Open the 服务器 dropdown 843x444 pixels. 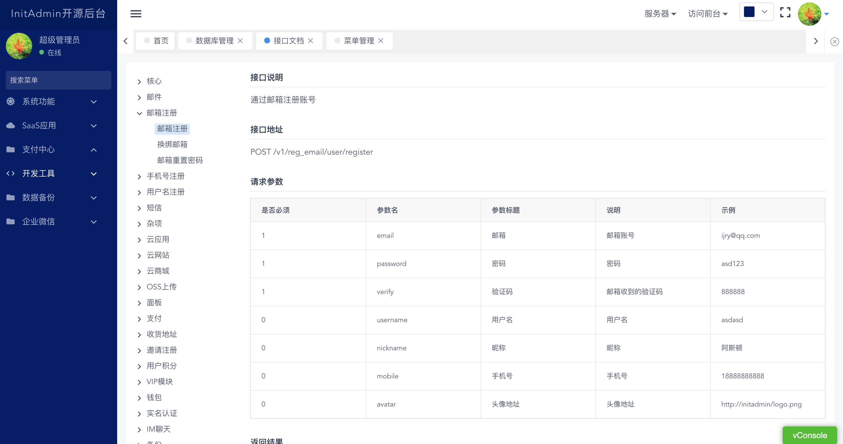[660, 14]
